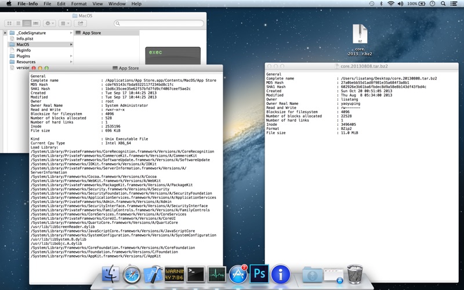Click the core.20130808.tar.bz2 window title icon
The height and width of the screenshot is (290, 464).
[337, 66]
